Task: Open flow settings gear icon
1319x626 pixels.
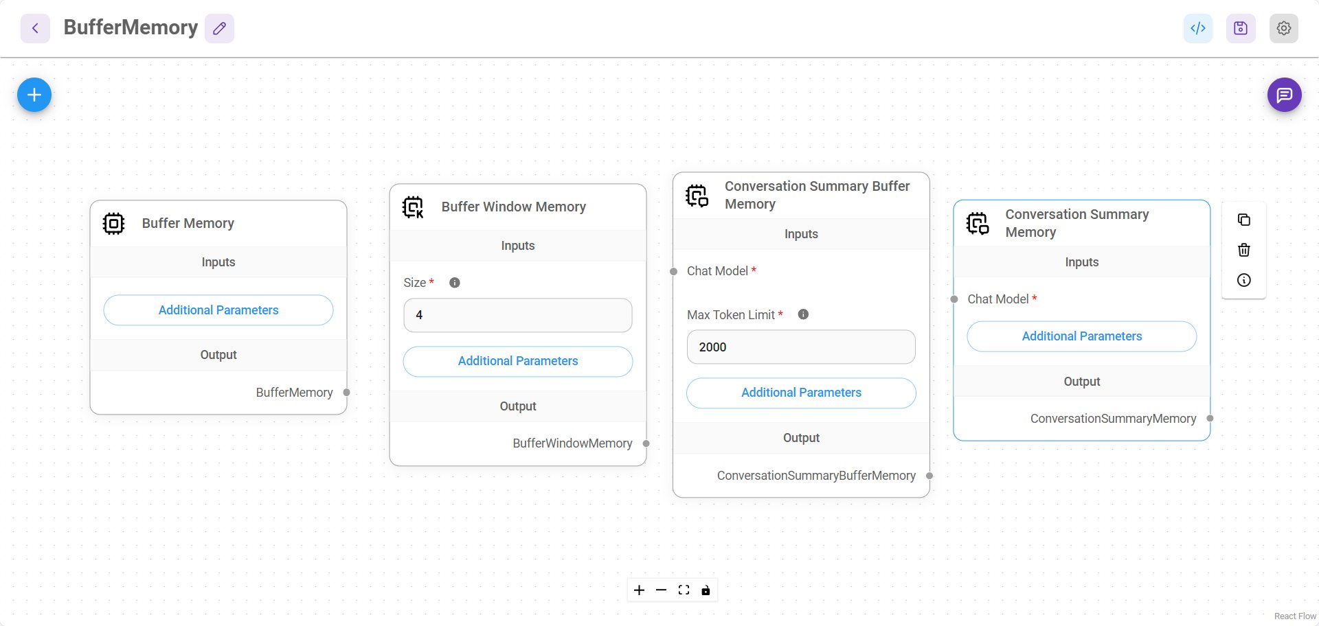Action: [1284, 28]
